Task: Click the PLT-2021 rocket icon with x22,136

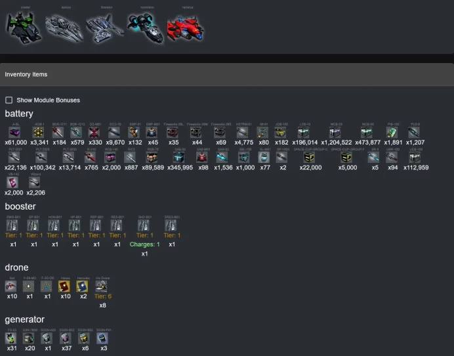Action: click(x=14, y=158)
